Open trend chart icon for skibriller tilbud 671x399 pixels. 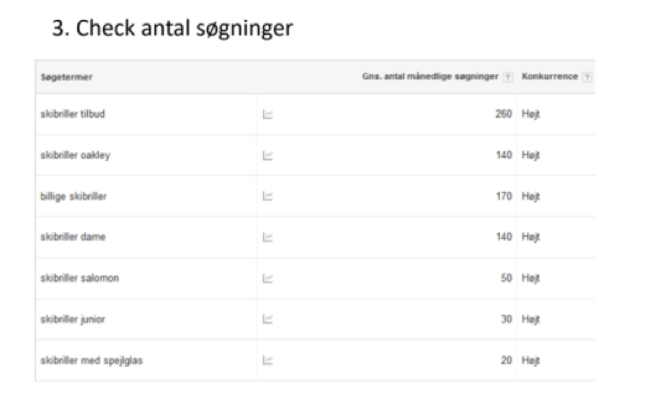tap(268, 114)
